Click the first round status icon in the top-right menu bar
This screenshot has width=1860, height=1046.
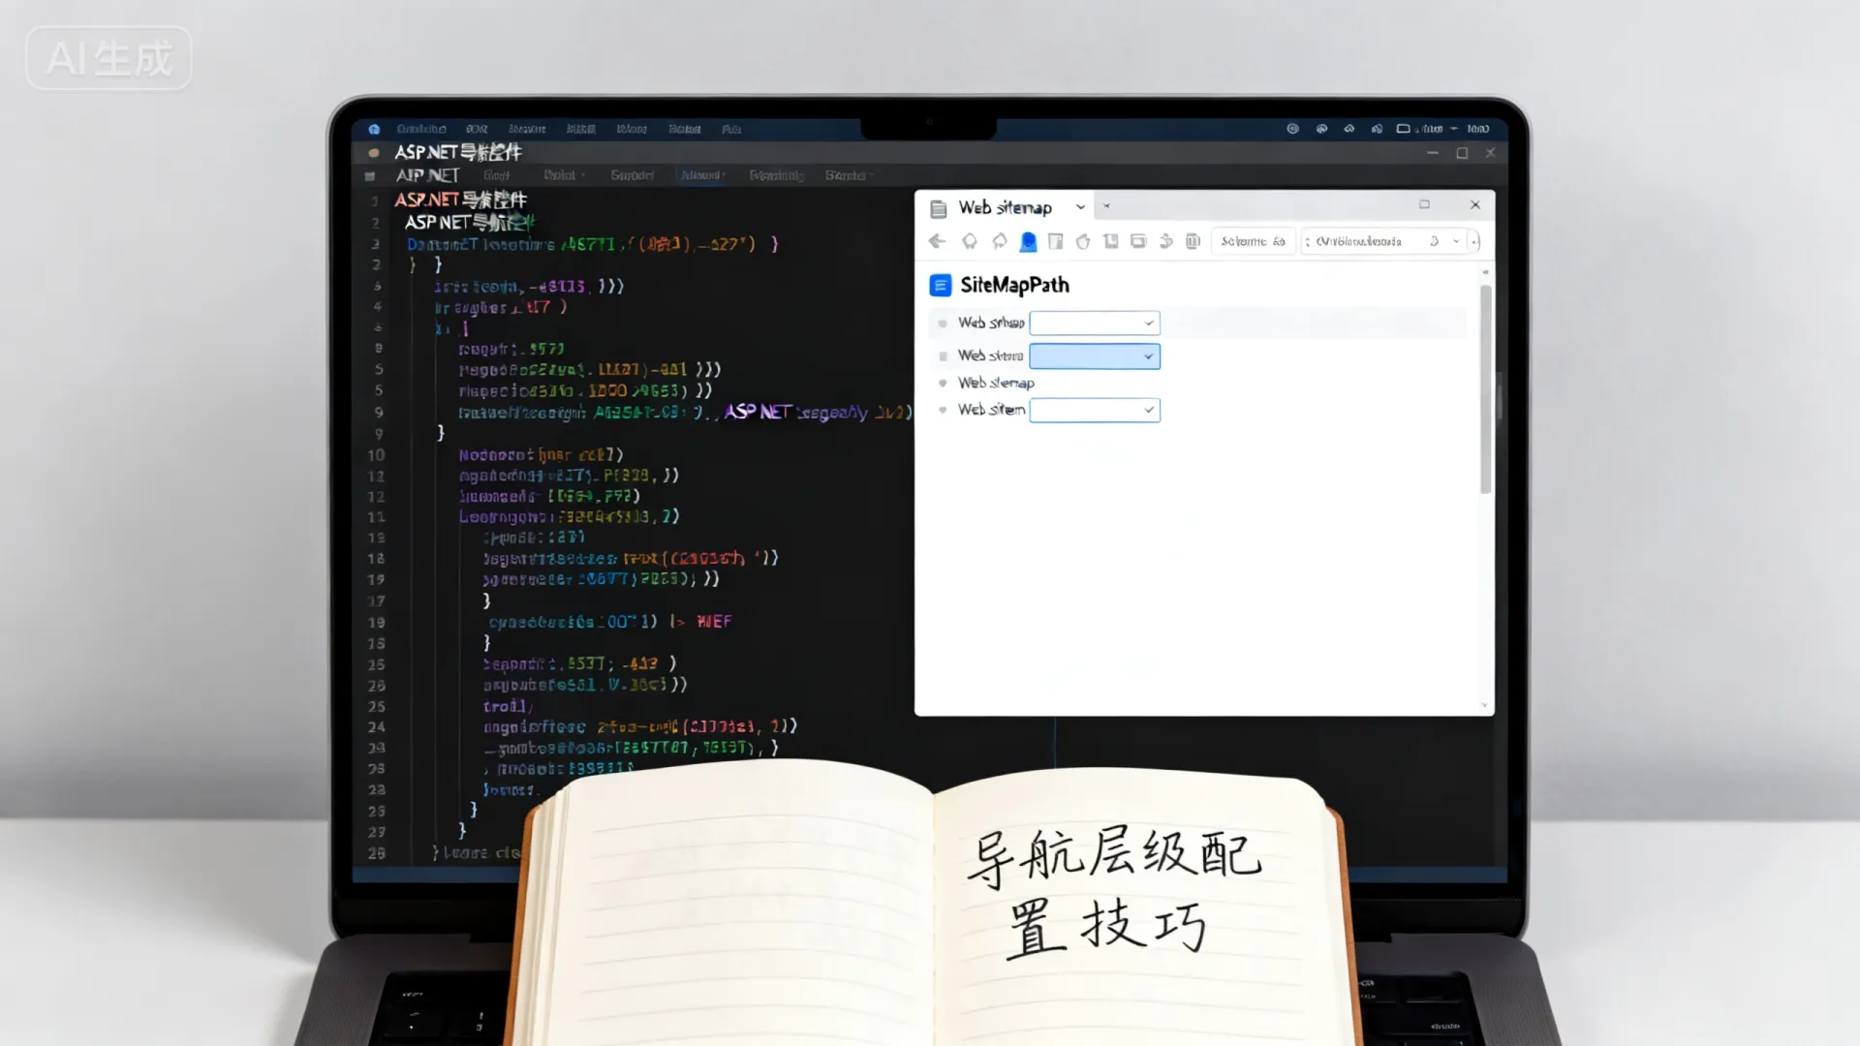1292,129
